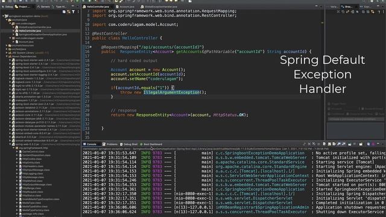Viewport: 386px width, 217px height.
Task: Open the Project Explorer filter icon
Action: (74, 11)
